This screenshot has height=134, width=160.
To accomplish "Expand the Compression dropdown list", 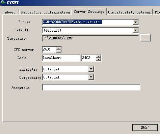I will tap(91, 77).
